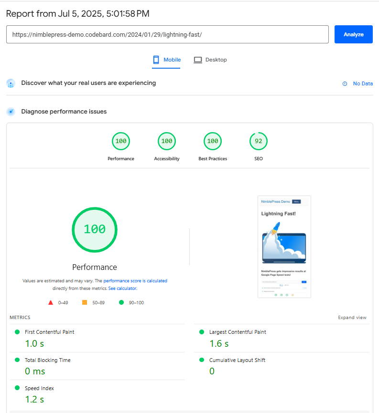The height and width of the screenshot is (413, 379).
Task: Click the No Data info icon
Action: pyautogui.click(x=345, y=83)
